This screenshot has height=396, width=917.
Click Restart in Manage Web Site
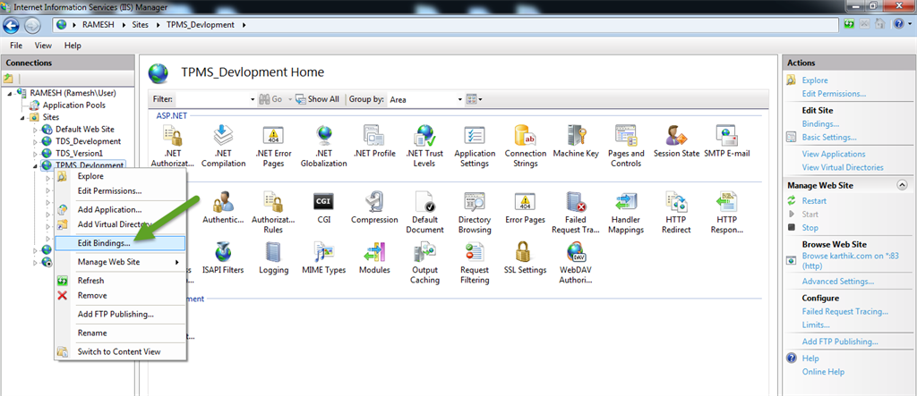tap(814, 201)
